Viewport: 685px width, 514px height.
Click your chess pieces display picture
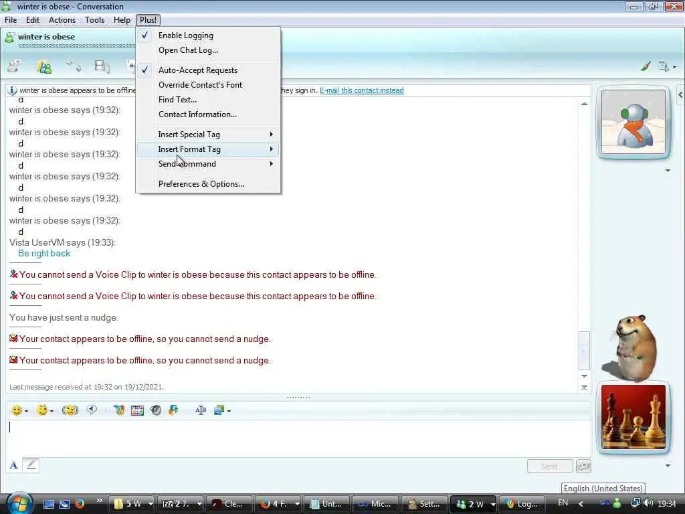coord(633,417)
